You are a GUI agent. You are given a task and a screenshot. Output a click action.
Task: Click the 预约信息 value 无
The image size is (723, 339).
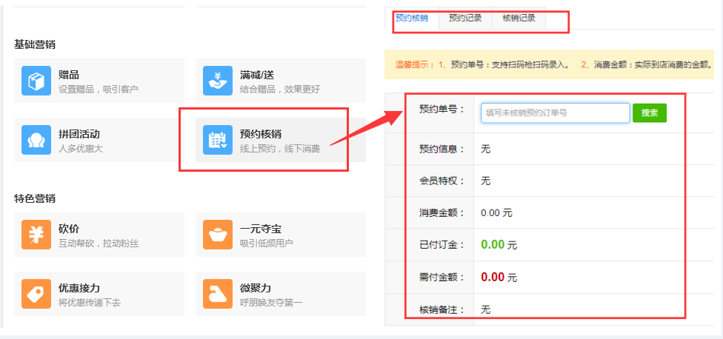[485, 149]
